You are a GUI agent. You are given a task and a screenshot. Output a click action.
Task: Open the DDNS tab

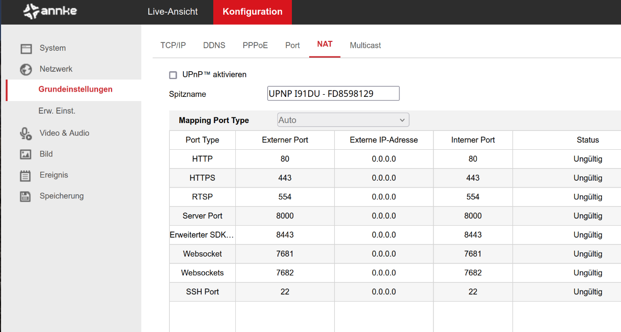pos(214,46)
